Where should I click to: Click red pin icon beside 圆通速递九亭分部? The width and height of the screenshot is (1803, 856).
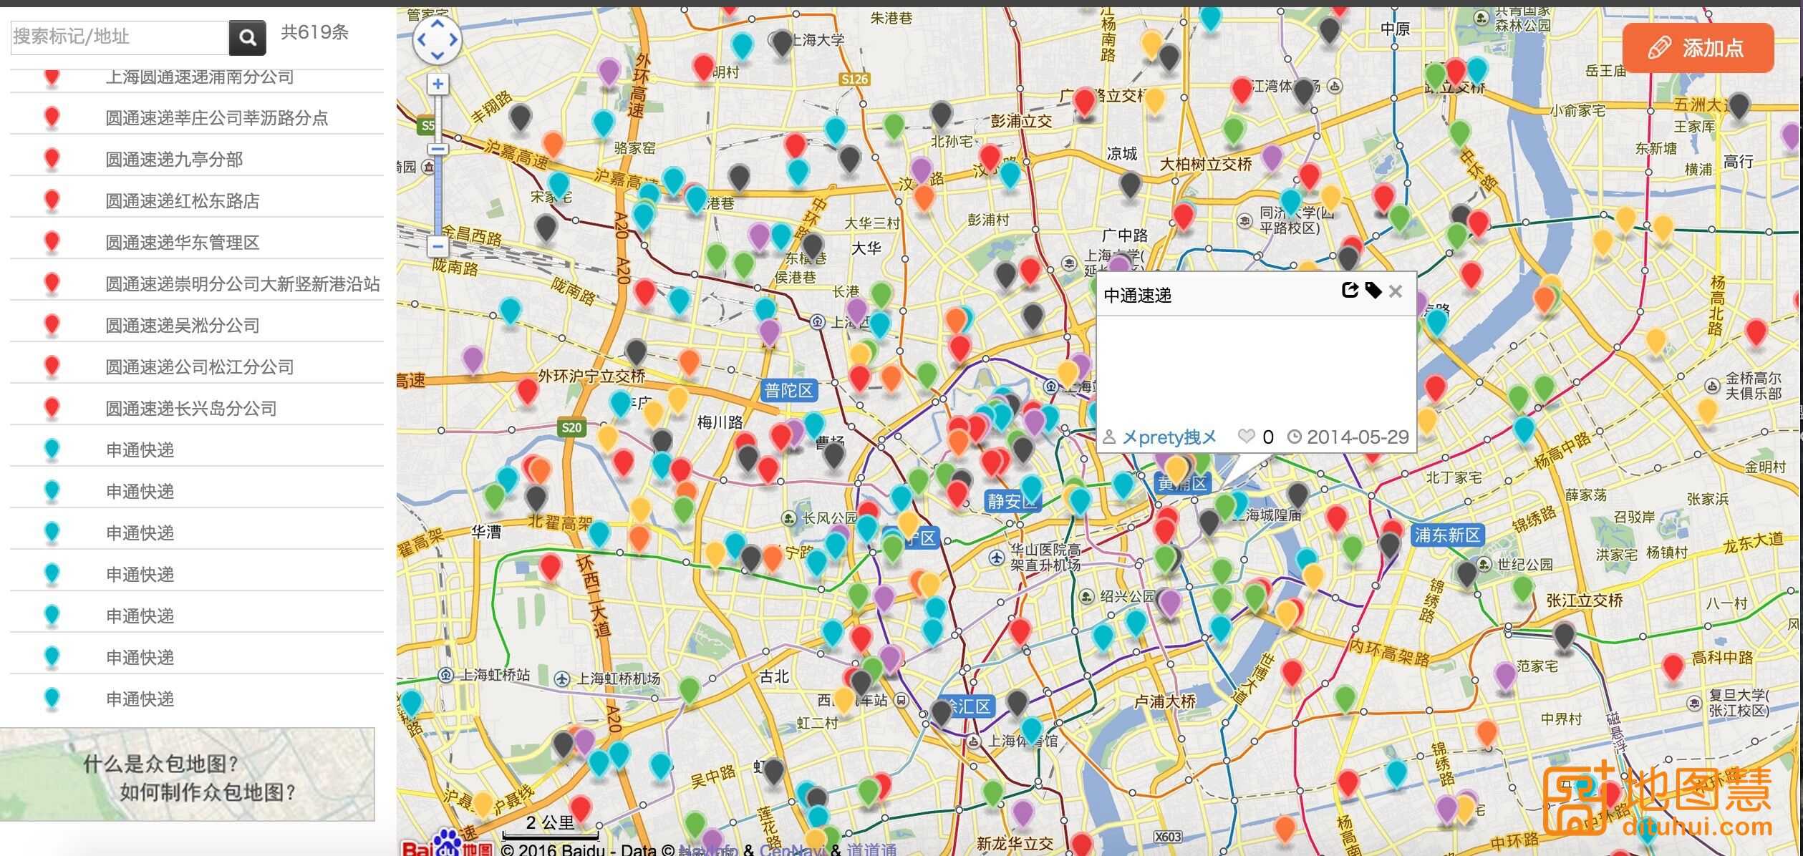coord(52,159)
